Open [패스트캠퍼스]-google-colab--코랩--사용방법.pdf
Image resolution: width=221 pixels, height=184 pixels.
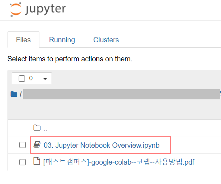[119, 162]
